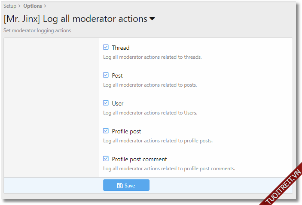This screenshot has width=302, height=205.
Task: Click the Profile post comment label
Action: (x=139, y=159)
